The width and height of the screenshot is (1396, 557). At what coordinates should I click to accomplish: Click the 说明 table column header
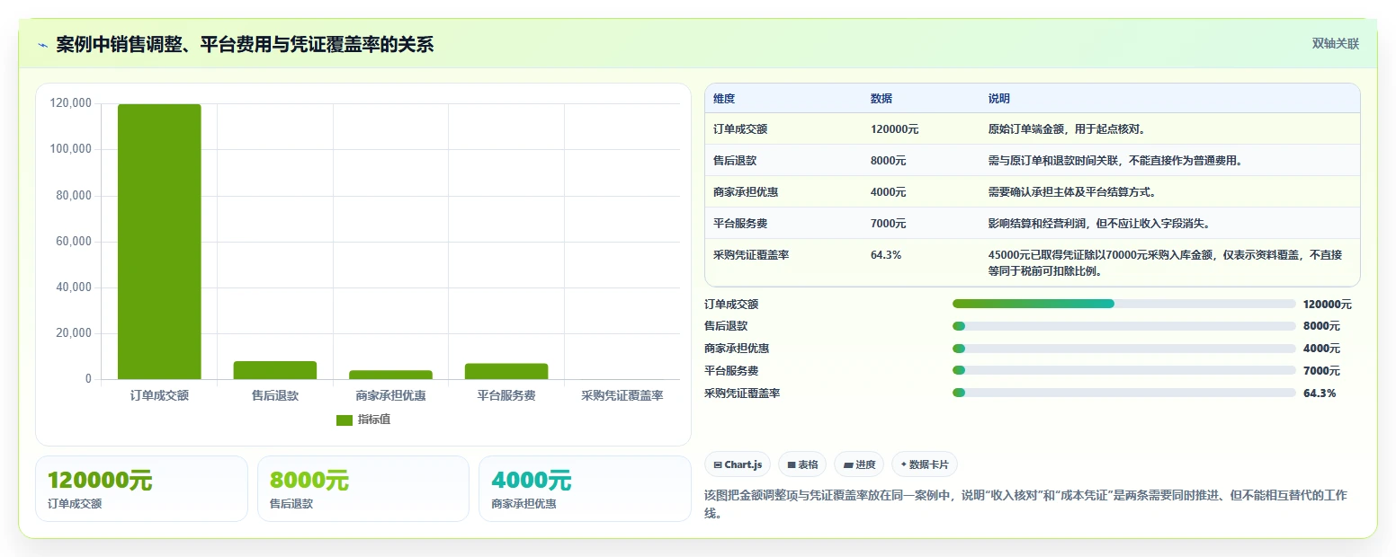coord(999,99)
